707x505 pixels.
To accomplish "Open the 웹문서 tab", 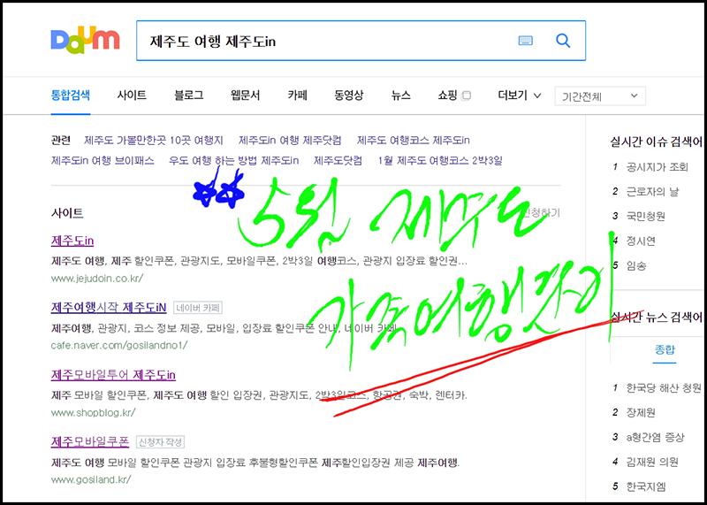I will point(246,96).
